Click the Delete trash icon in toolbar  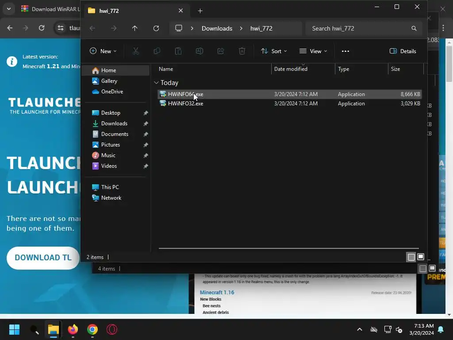[242, 51]
